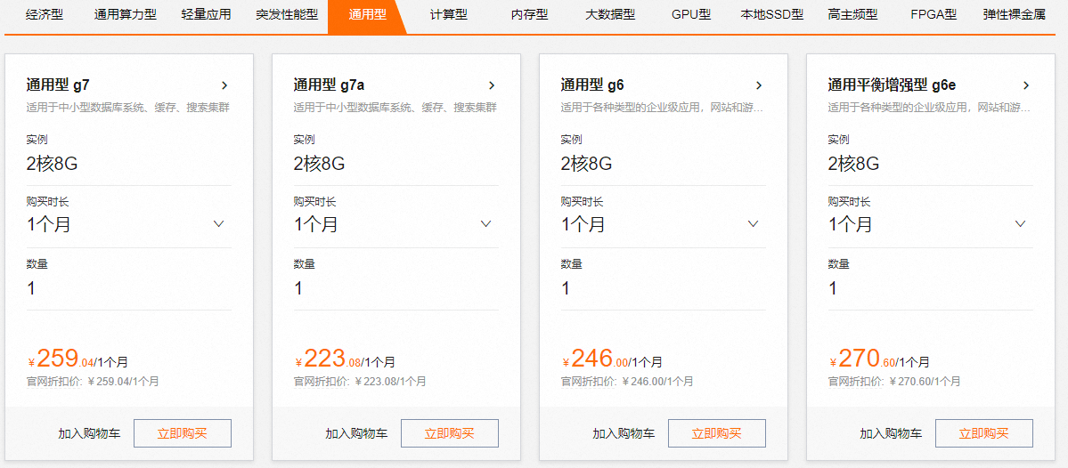This screenshot has height=468, width=1068.
Task: Click 官网折扣价 ¥259.04/1个月 text
Action: 94,382
